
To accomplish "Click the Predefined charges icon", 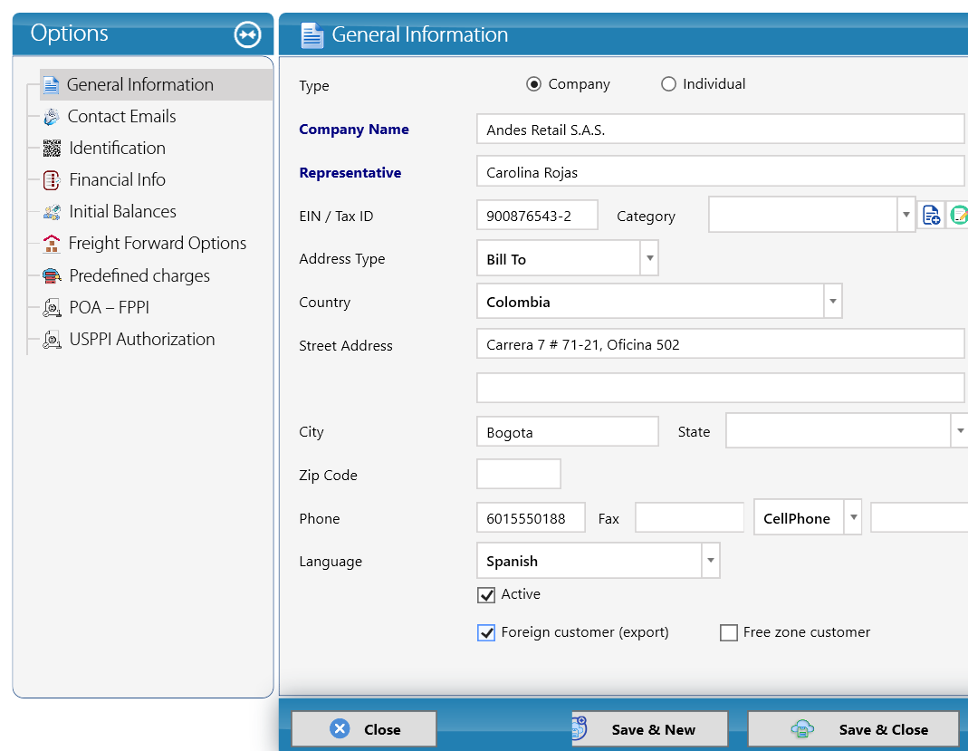I will 52,275.
